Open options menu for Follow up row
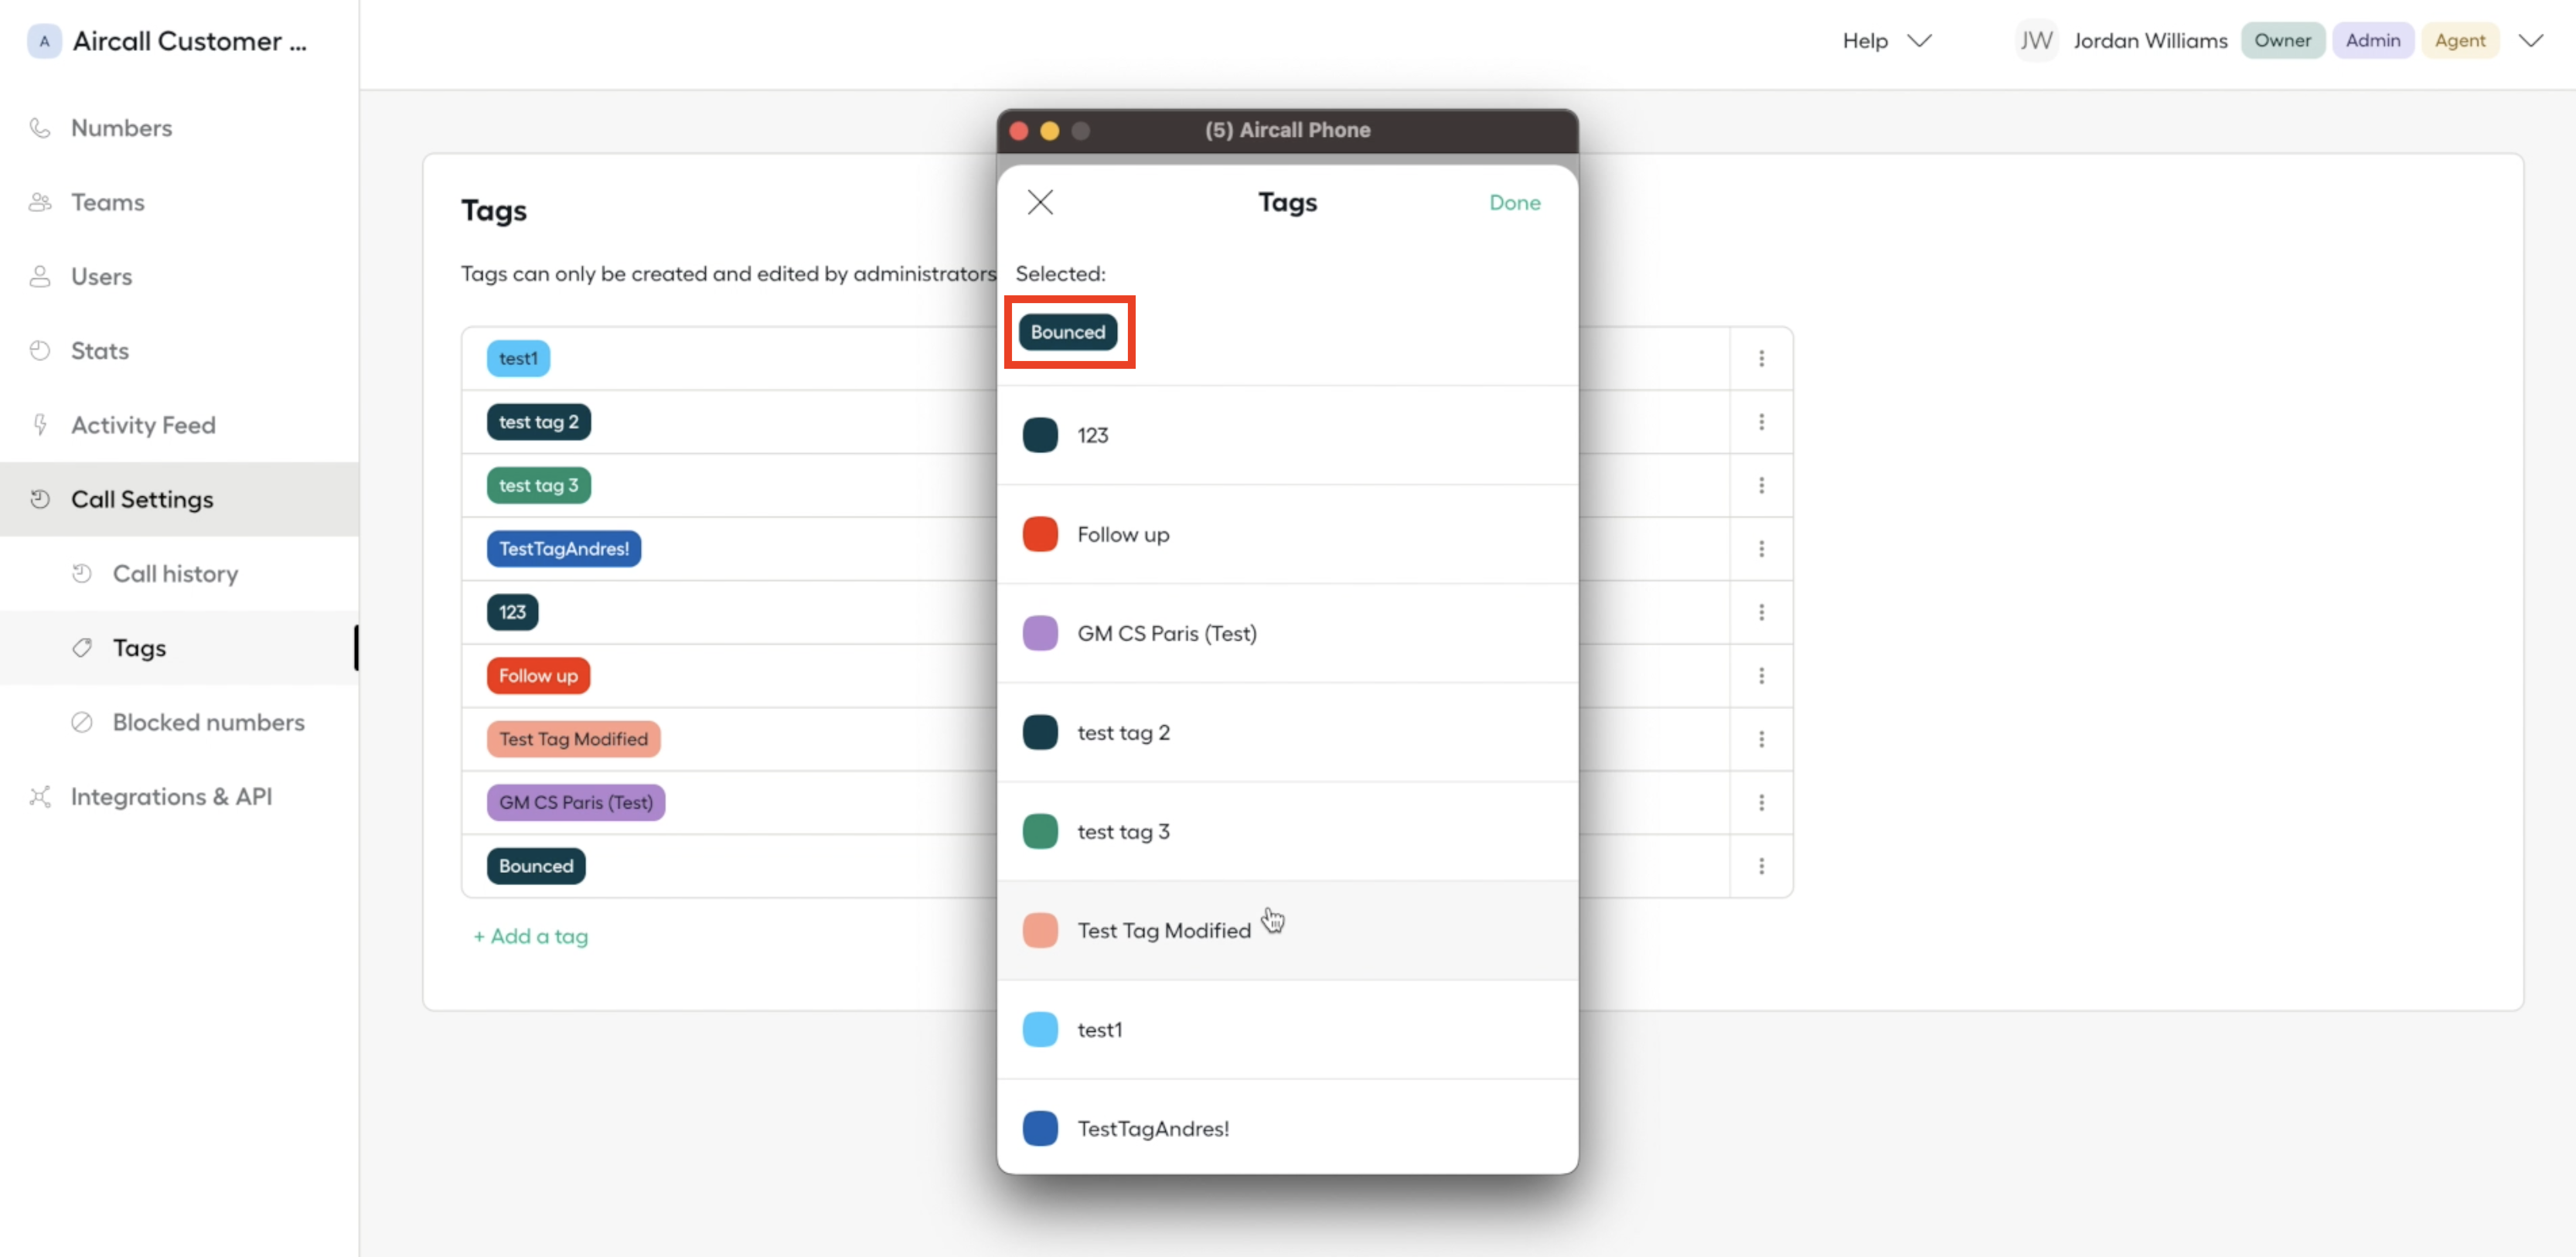 (x=1761, y=676)
